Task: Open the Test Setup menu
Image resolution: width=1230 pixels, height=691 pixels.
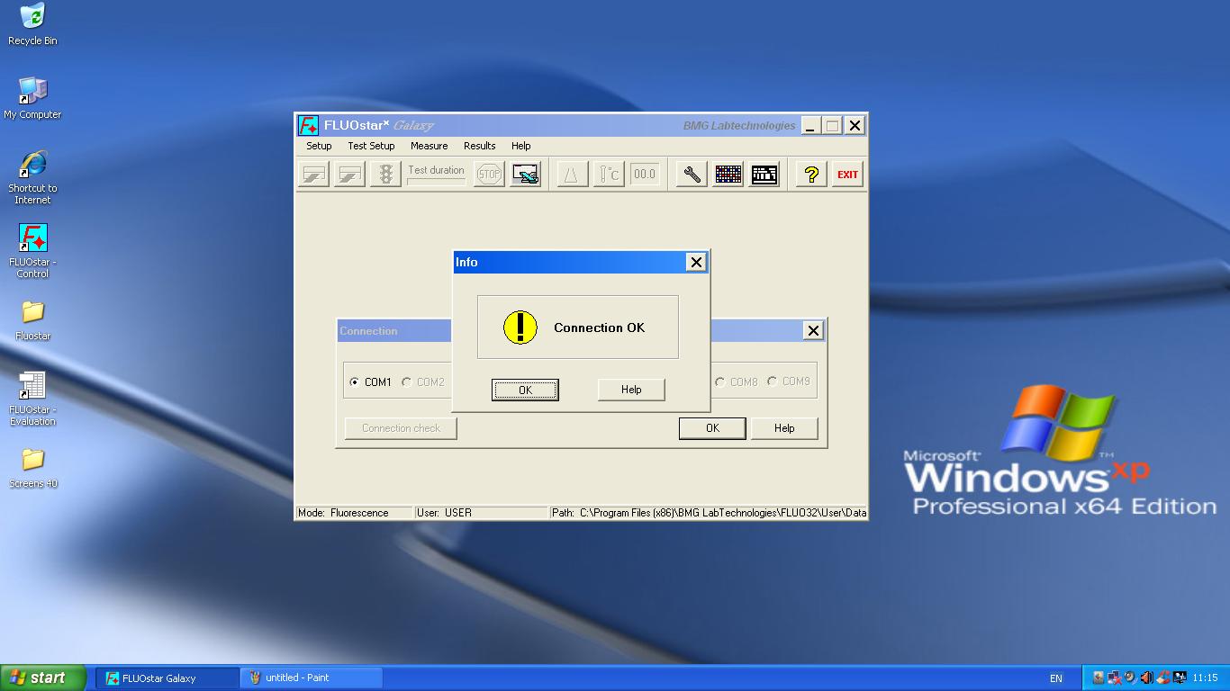Action: (371, 146)
